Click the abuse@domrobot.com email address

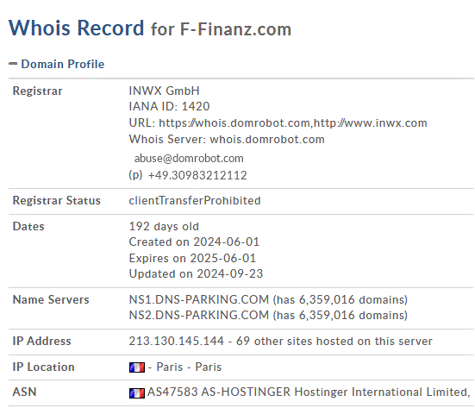pyautogui.click(x=189, y=158)
